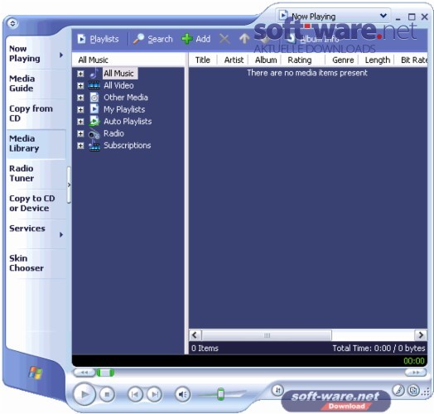Select Radio in the library tree
Image resolution: width=434 pixels, height=414 pixels.
point(113,133)
